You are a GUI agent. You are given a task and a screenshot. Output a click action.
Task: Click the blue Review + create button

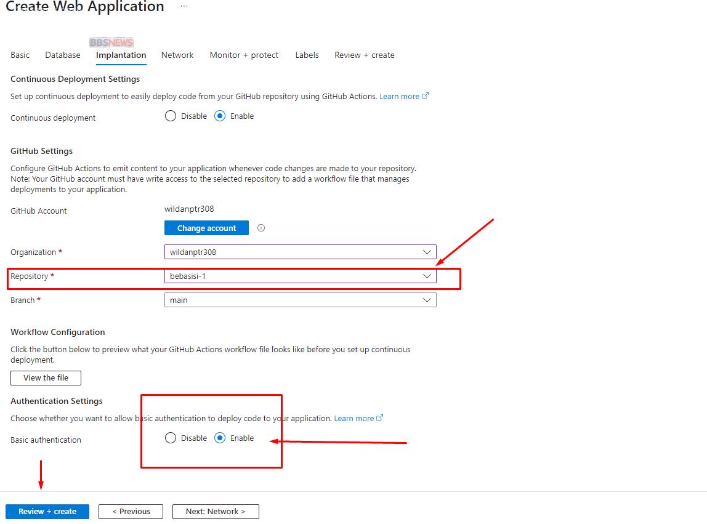(47, 511)
